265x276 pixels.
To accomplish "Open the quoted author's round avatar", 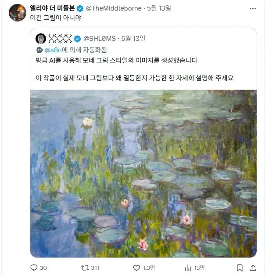I will (41, 39).
